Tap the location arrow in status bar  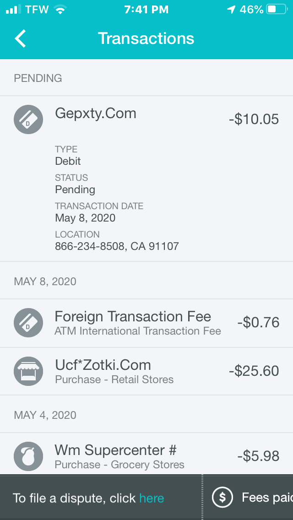[x=231, y=10]
